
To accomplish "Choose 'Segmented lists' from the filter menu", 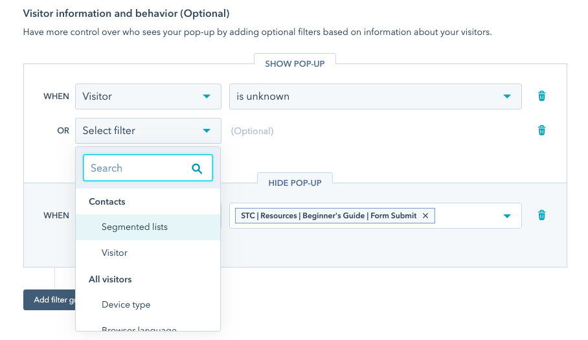I will (148, 227).
